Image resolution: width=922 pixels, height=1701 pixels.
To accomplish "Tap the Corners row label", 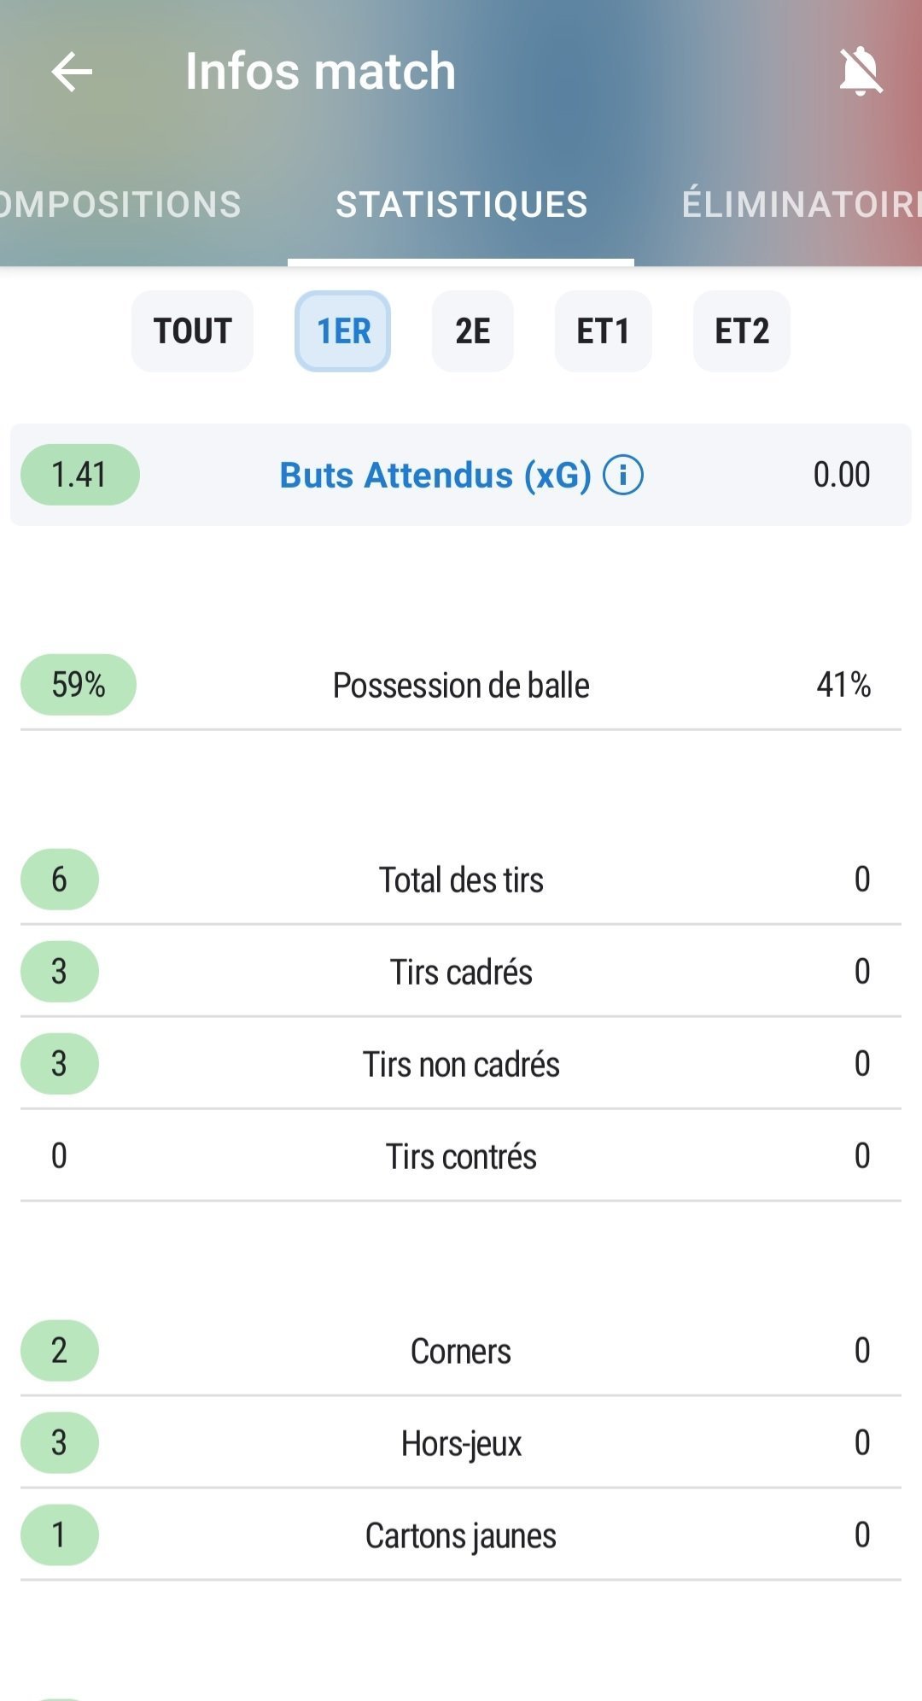I will [x=461, y=1351].
